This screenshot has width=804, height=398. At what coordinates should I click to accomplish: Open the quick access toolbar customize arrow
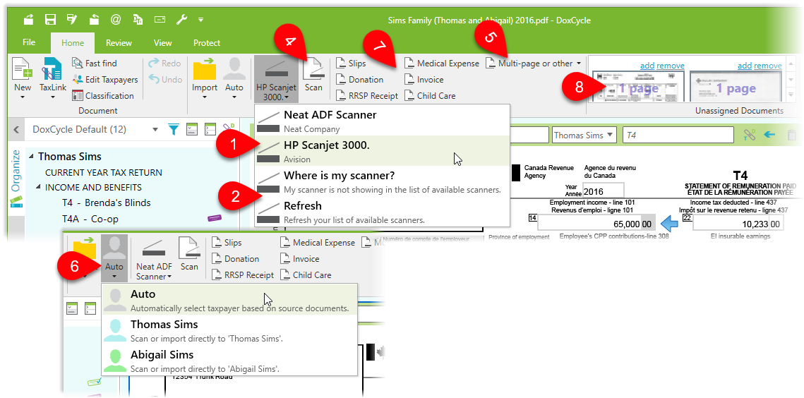(200, 20)
